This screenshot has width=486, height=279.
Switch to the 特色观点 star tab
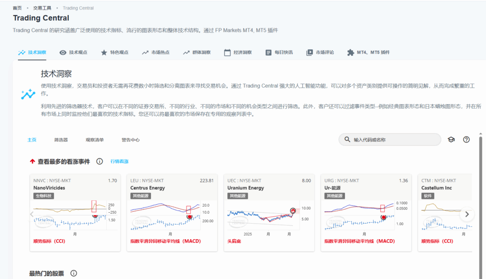coord(114,53)
